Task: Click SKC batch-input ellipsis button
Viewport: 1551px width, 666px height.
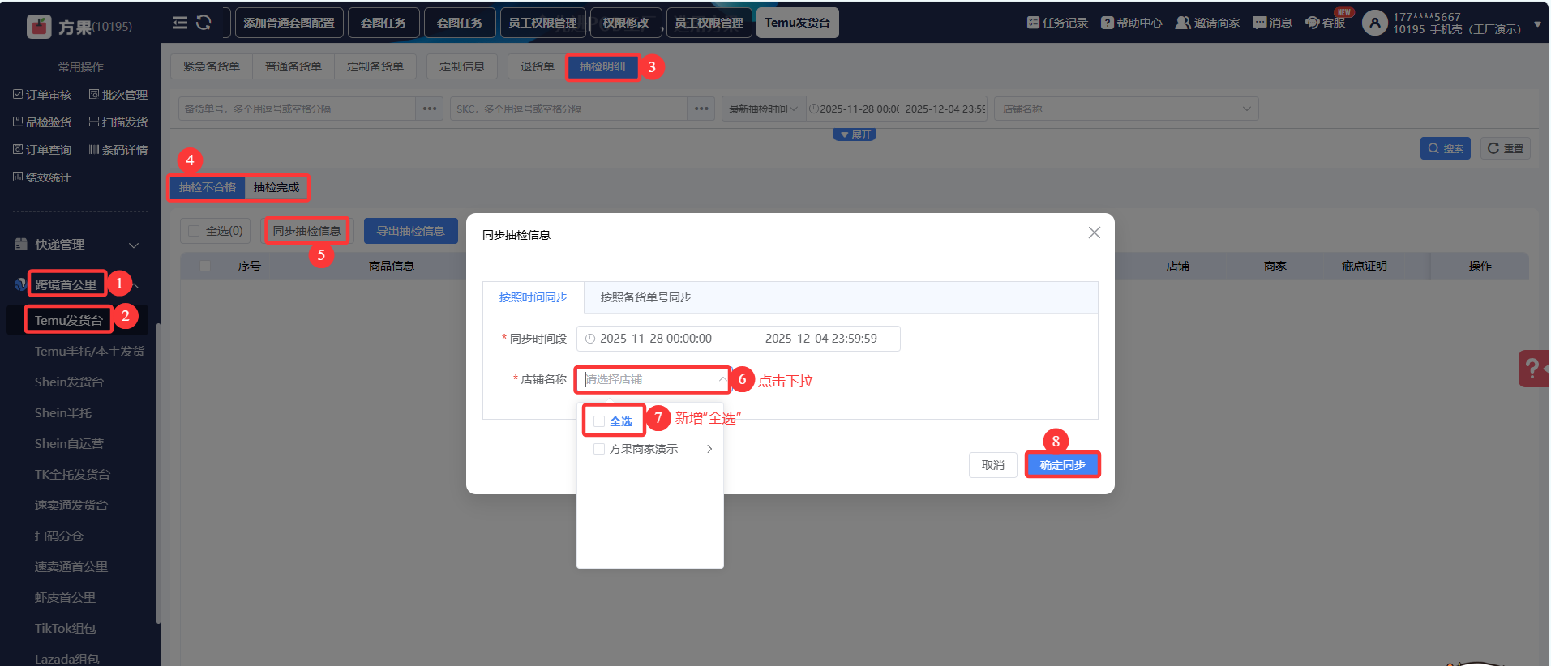Action: (701, 109)
